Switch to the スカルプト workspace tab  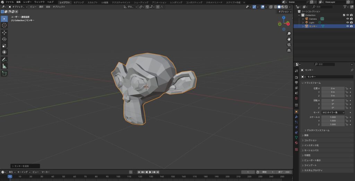[93, 2]
